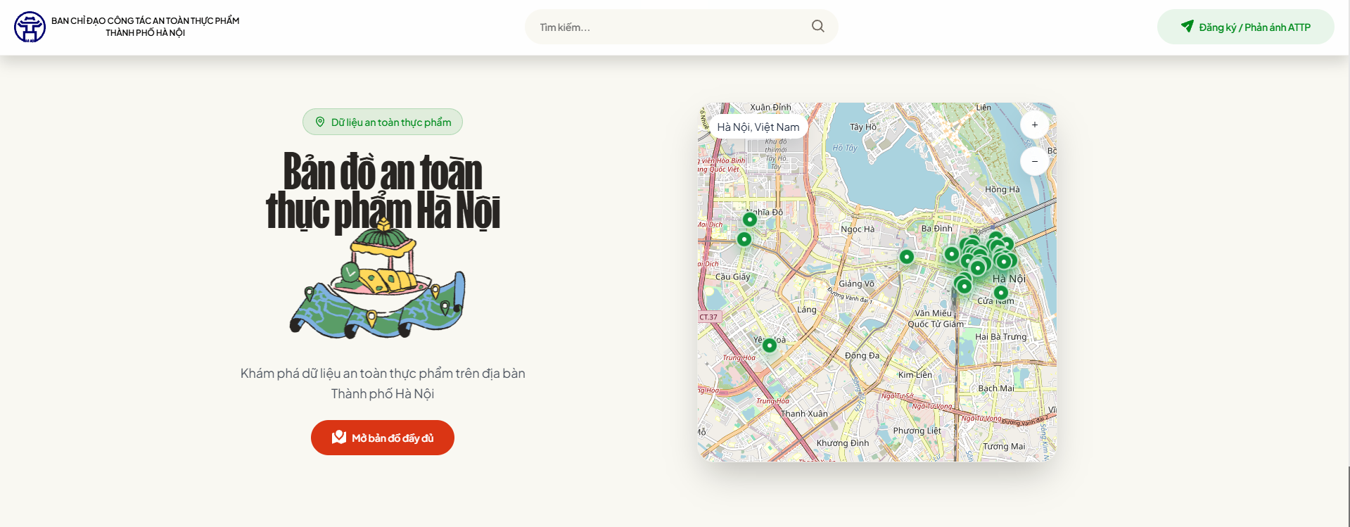This screenshot has width=1350, height=527.
Task: Click the Dữ liệu an toàn thực phẩm badge
Action: (x=383, y=122)
